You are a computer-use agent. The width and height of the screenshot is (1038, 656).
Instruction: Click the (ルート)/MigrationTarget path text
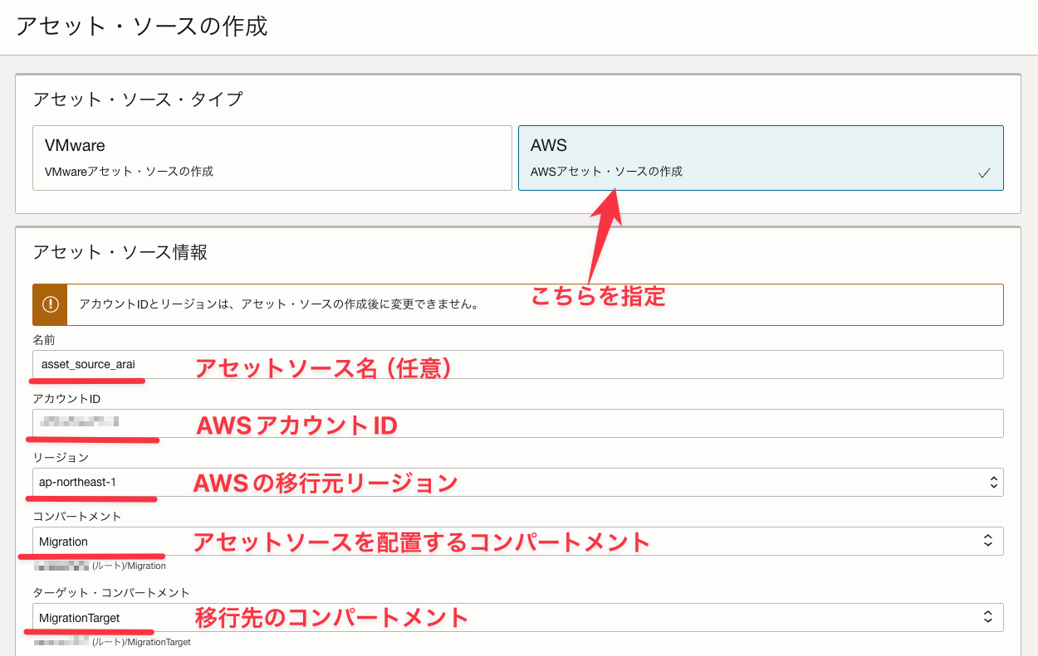(x=141, y=642)
